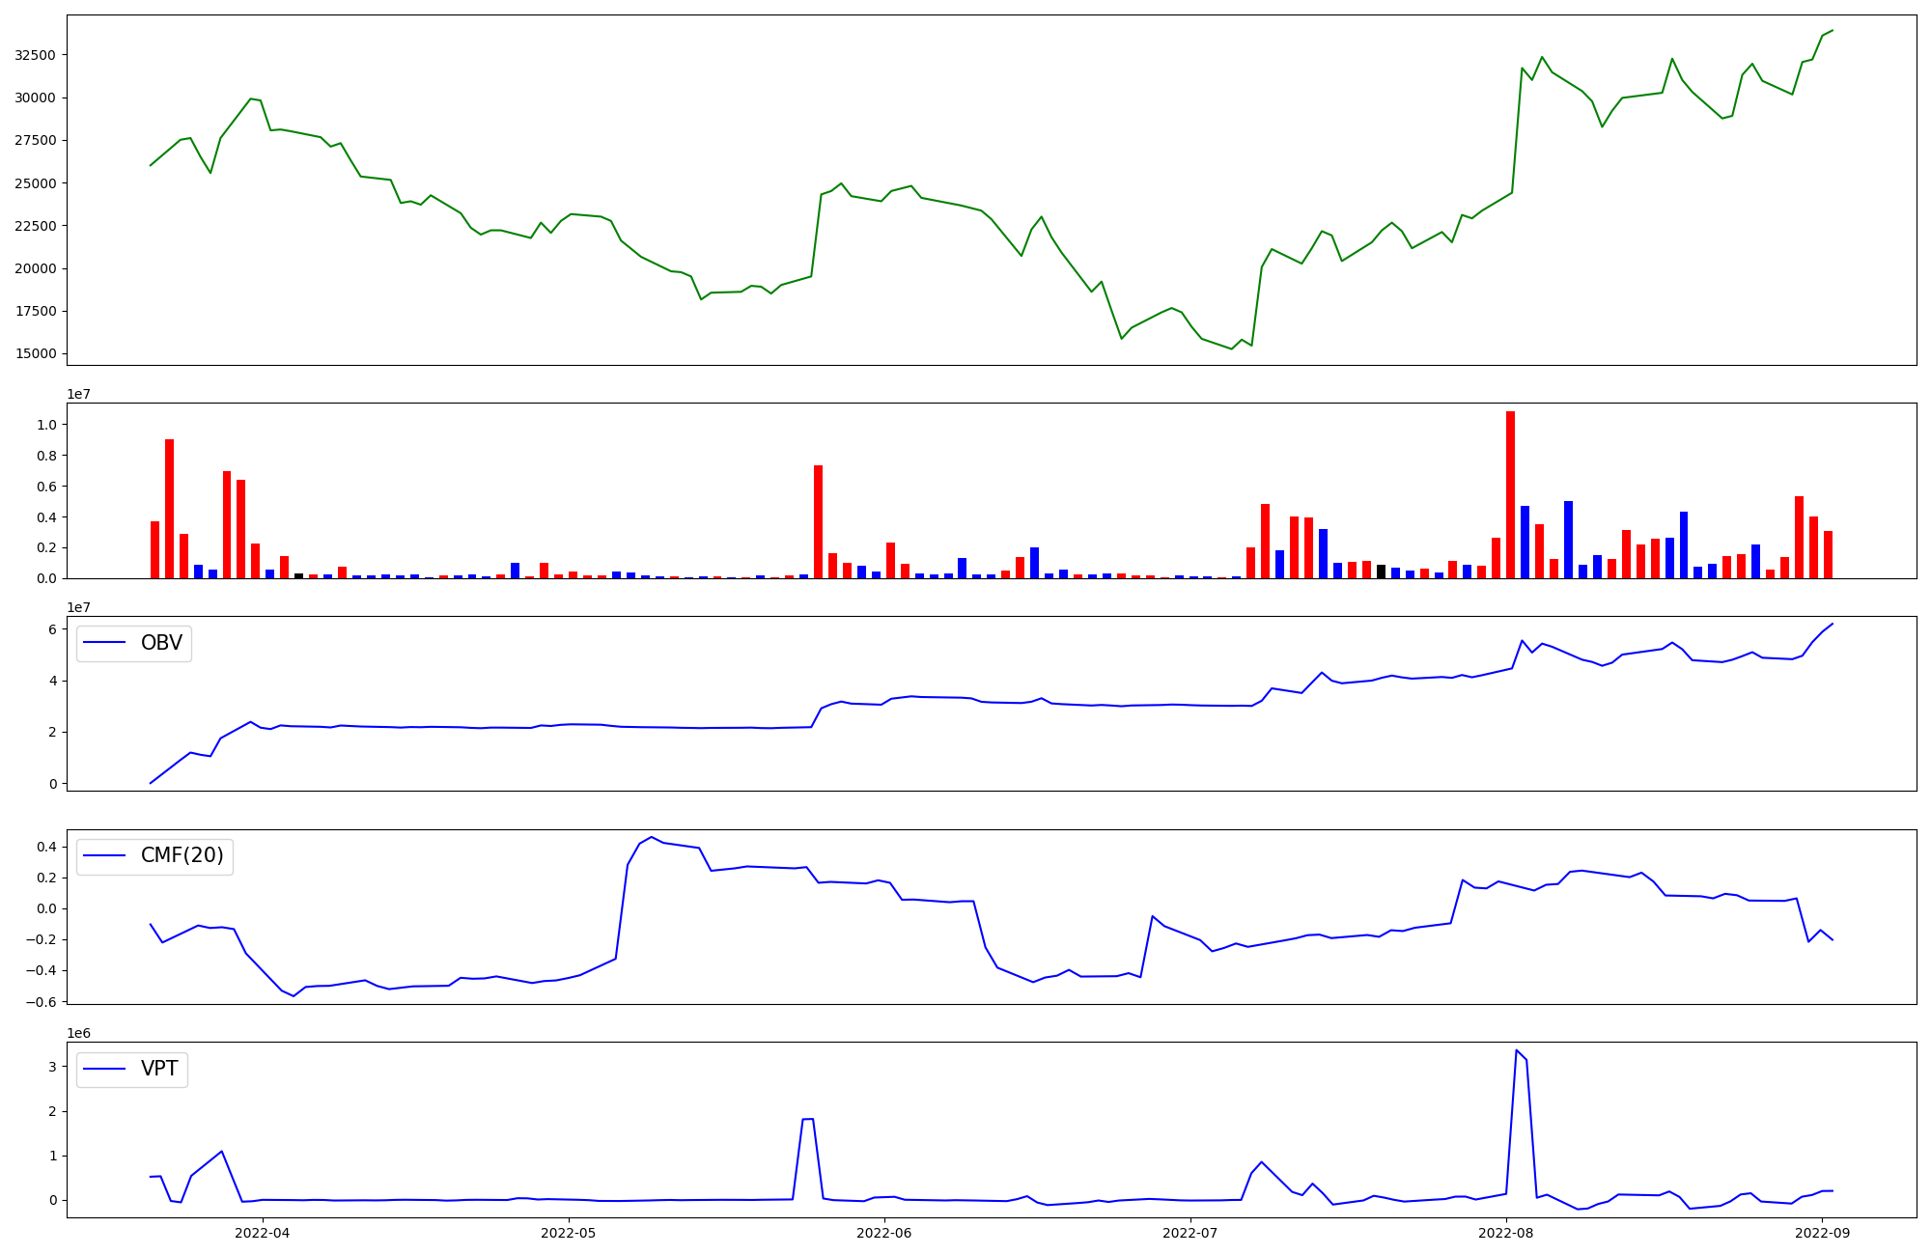The image size is (1931, 1255).
Task: Select the 2022-06 x-axis tick label
Action: [x=884, y=1233]
